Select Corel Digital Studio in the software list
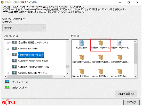This screenshot has height=106, width=142. (28, 49)
